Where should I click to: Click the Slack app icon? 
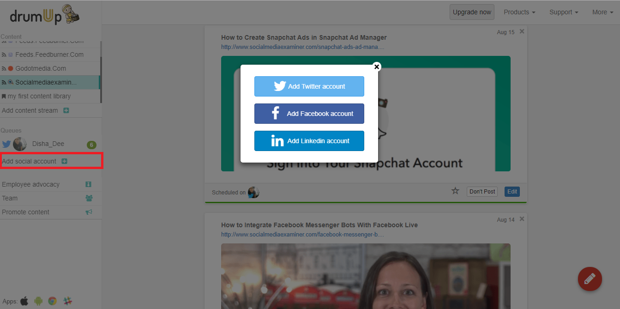[67, 301]
